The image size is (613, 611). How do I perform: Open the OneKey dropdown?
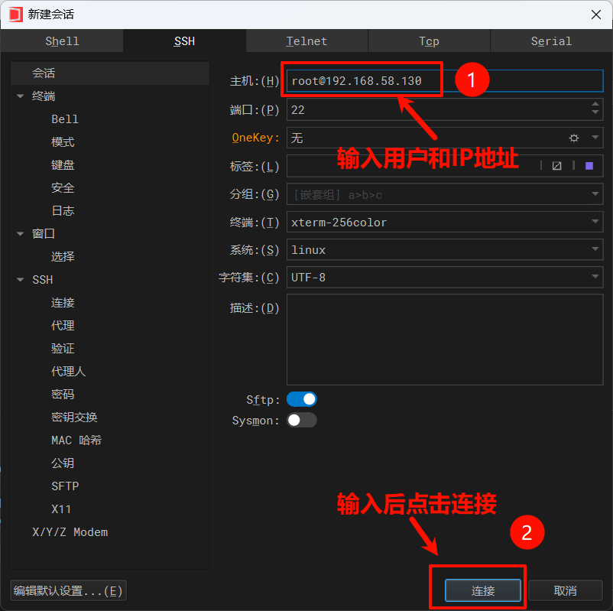595,138
